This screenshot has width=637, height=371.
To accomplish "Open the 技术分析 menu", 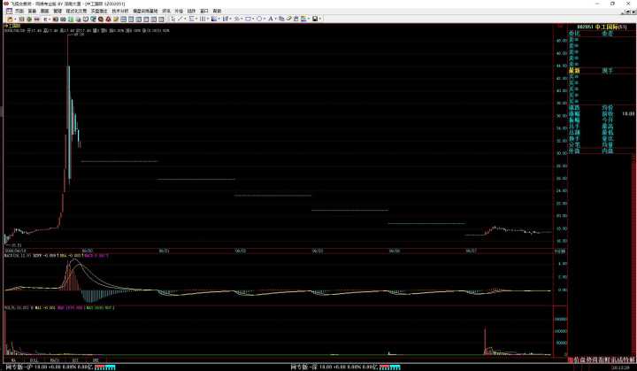I will pos(119,11).
